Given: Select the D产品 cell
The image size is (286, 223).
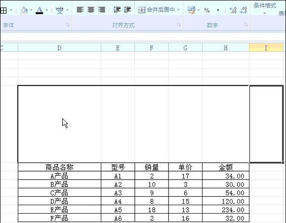Looking at the screenshot, I should click(x=59, y=201).
